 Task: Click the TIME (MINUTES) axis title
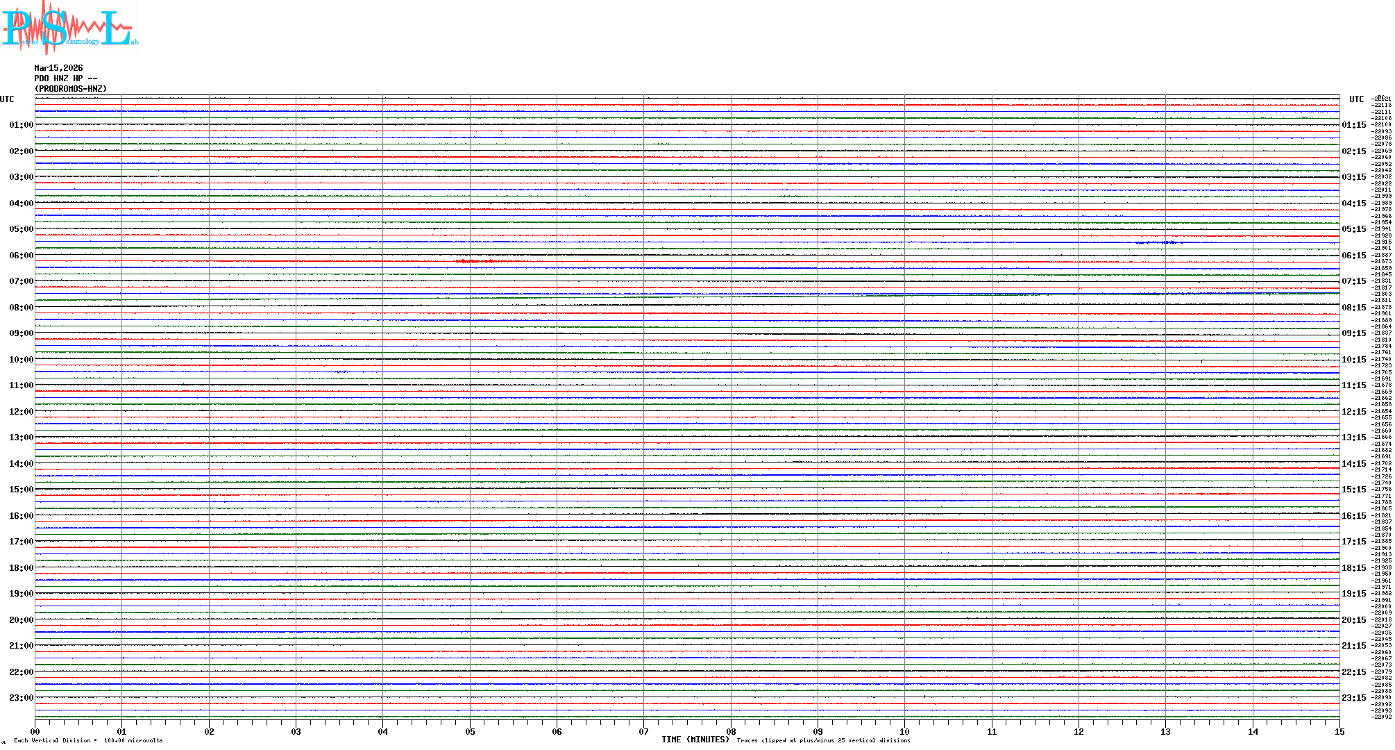tap(695, 740)
